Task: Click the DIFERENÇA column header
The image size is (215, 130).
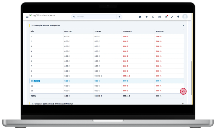Action: coord(127,31)
